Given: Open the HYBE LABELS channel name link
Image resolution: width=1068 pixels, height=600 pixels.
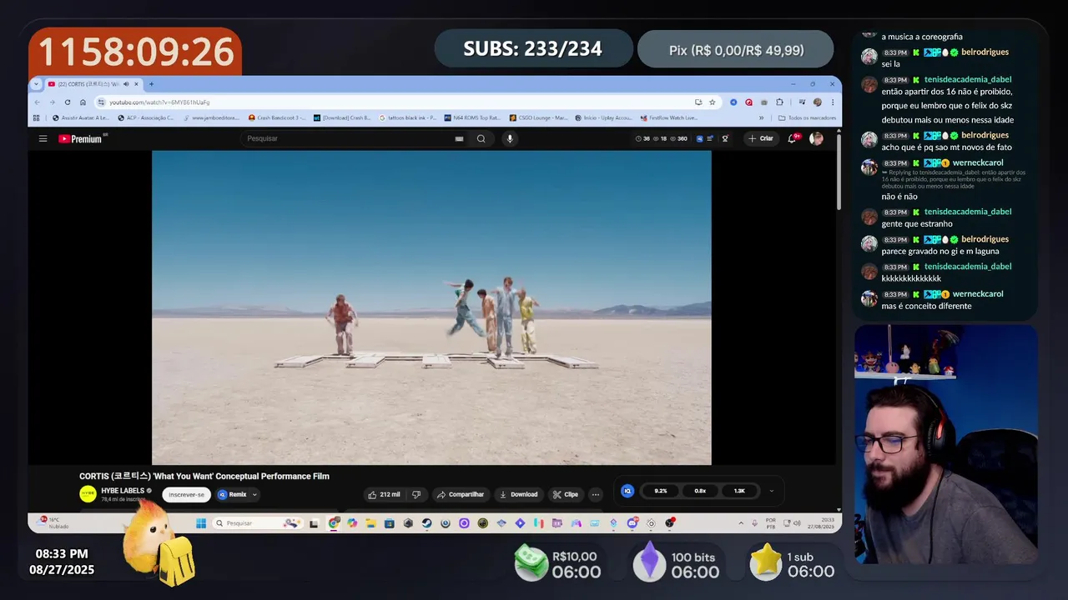Looking at the screenshot, I should coord(123,490).
